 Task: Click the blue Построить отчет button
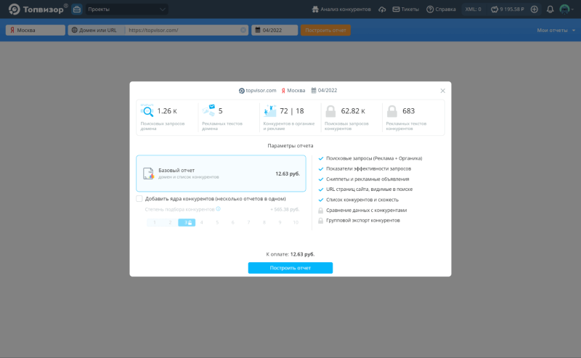click(290, 268)
